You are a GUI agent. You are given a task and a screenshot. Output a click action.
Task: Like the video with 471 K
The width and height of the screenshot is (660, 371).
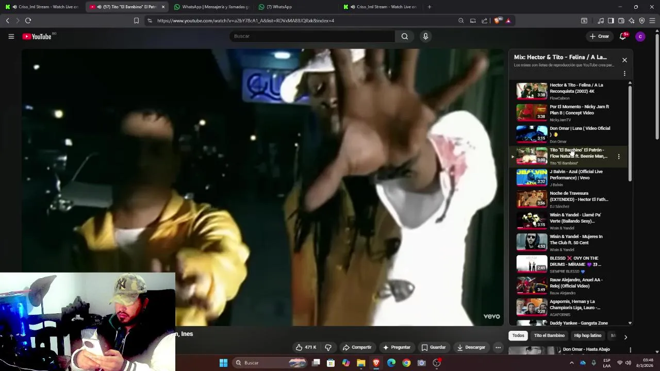306,347
